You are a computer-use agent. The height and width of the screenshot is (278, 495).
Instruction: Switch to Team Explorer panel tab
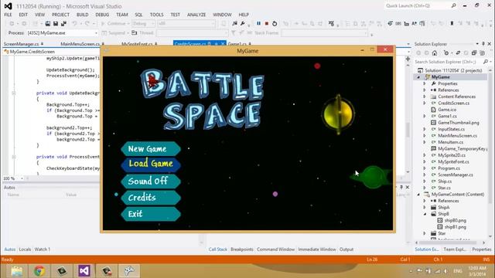(455, 249)
